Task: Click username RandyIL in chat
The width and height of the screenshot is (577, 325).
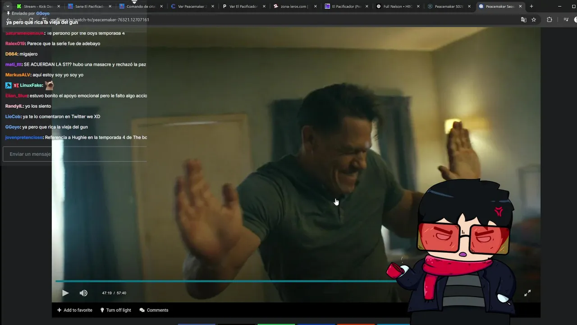Action: tap(14, 106)
